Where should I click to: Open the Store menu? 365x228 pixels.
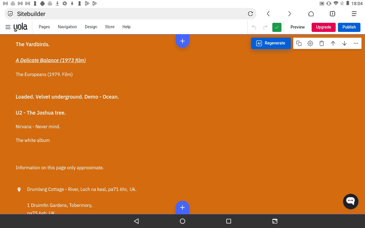coord(110,27)
